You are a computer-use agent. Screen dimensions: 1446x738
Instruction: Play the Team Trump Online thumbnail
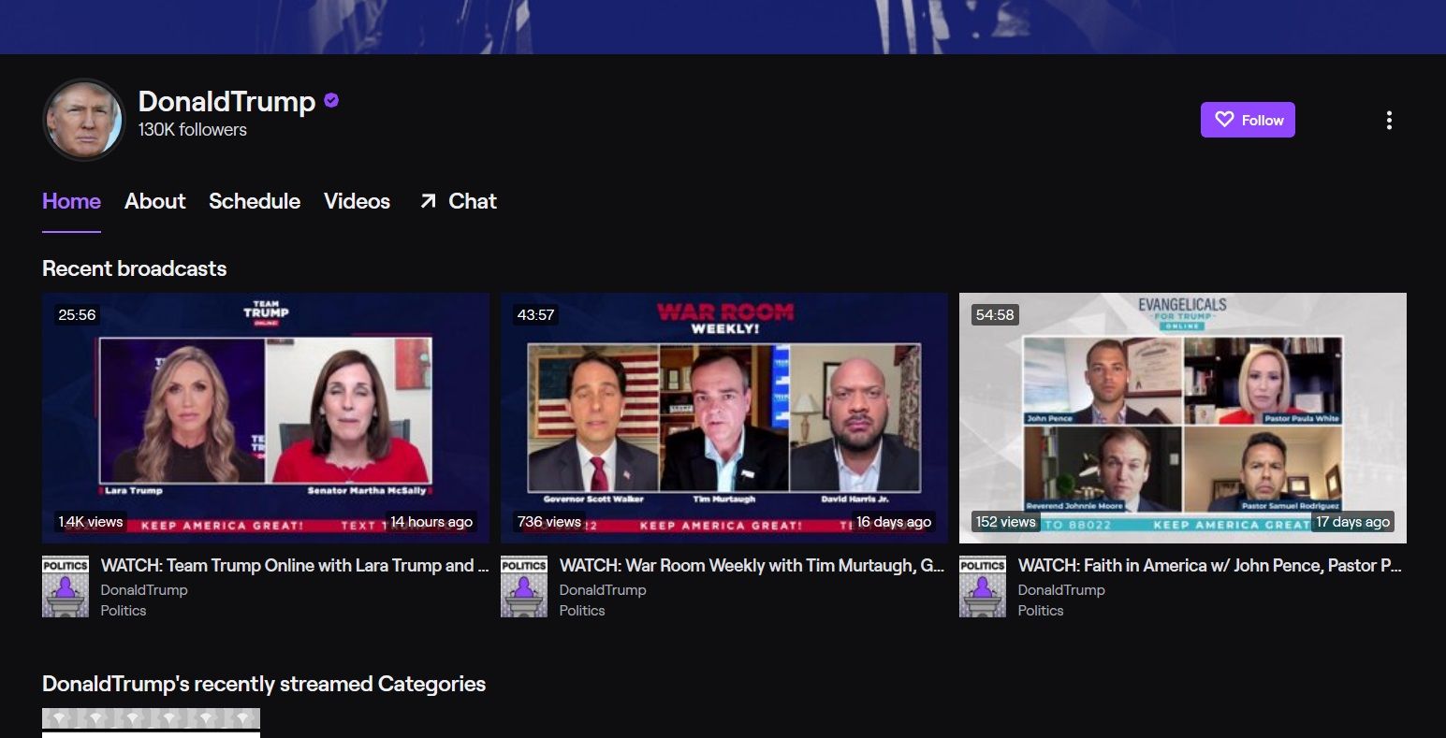(266, 418)
